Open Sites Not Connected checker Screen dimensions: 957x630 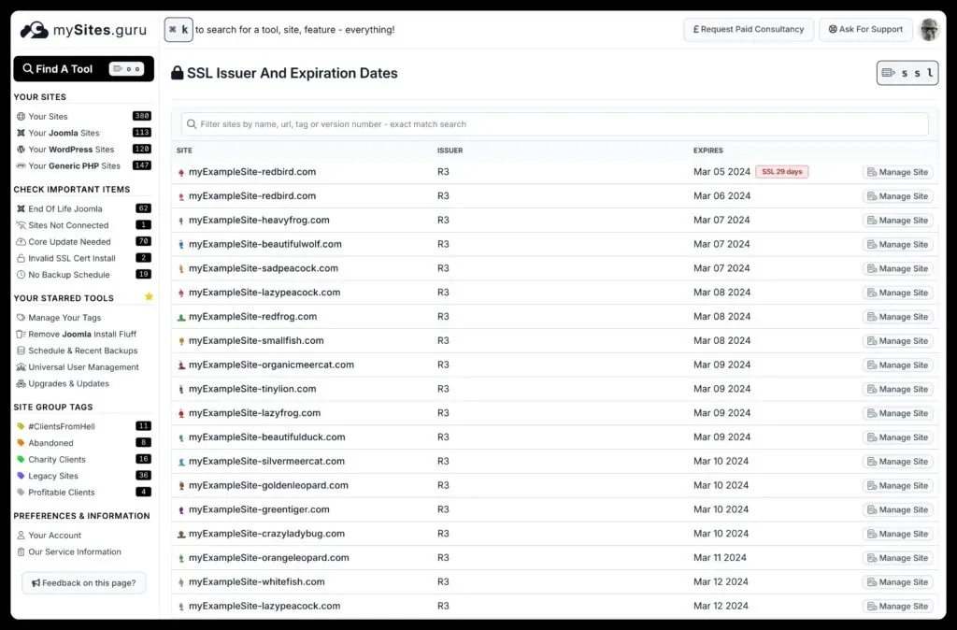[x=65, y=225]
